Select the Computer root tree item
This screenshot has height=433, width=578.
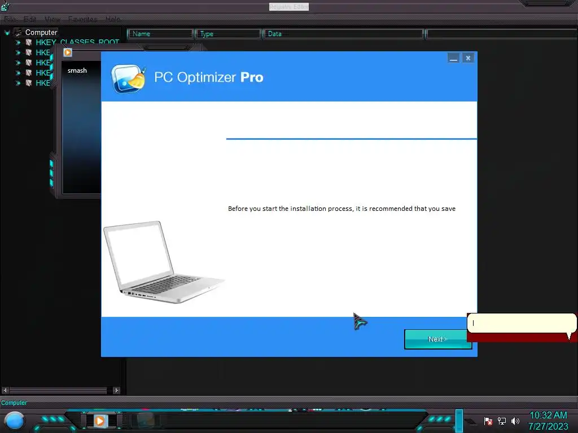(x=41, y=32)
